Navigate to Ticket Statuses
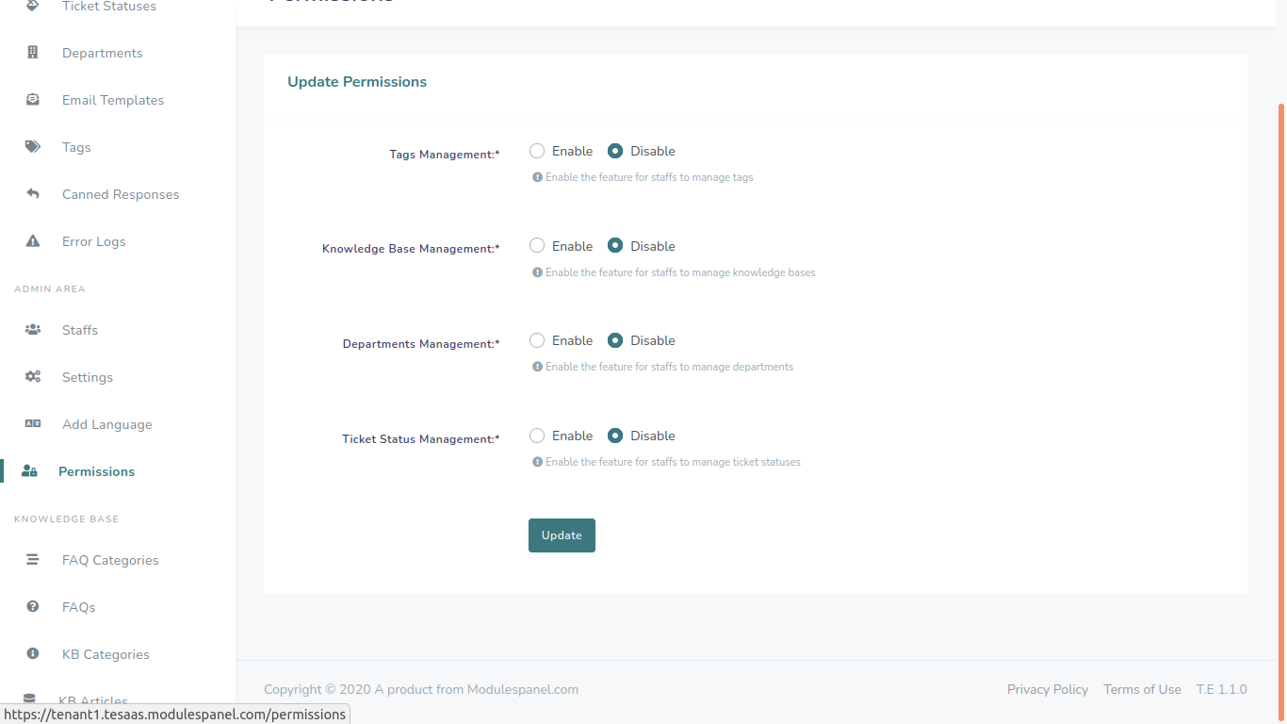Image resolution: width=1287 pixels, height=724 pixels. [x=108, y=7]
